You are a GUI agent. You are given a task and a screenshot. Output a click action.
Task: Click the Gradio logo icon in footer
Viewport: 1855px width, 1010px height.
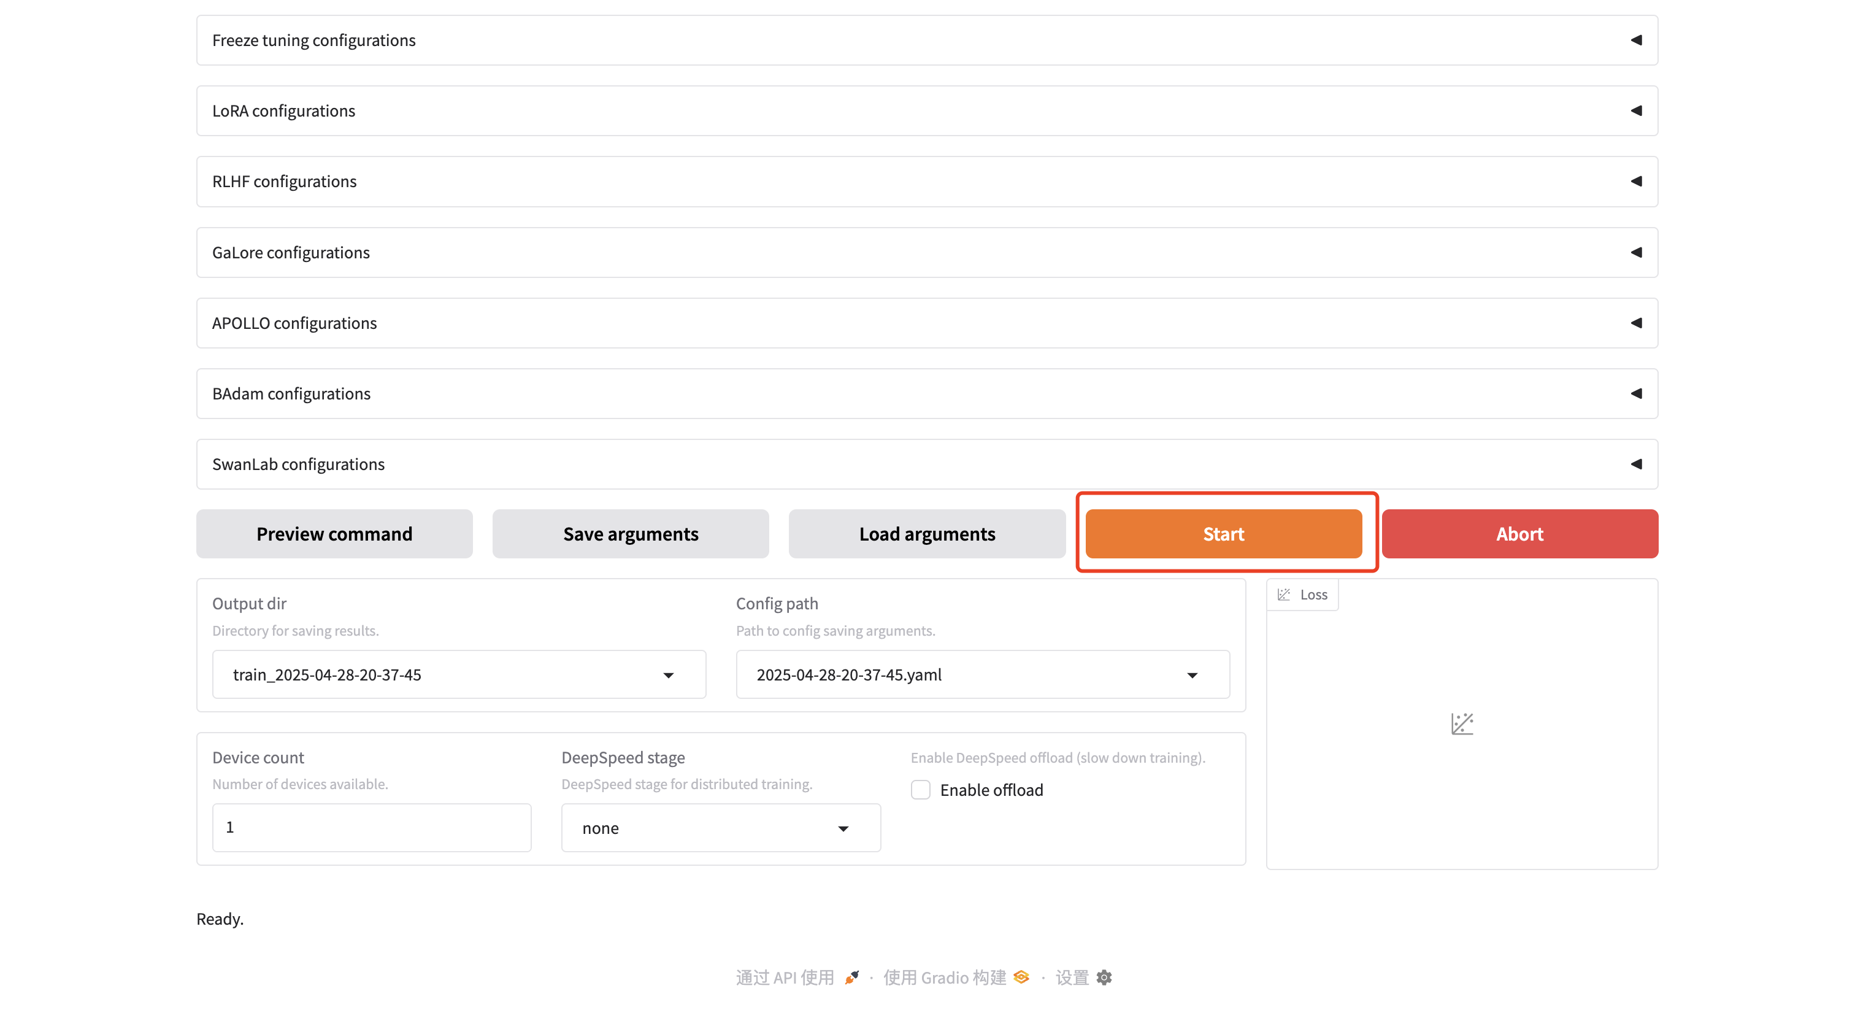pyautogui.click(x=1021, y=977)
